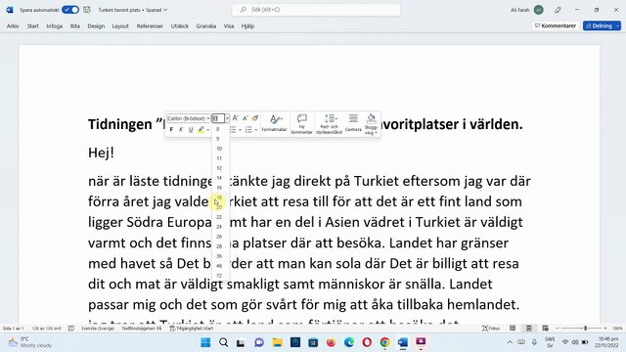Switch to the Granska tab
The image size is (626, 352).
click(x=206, y=26)
